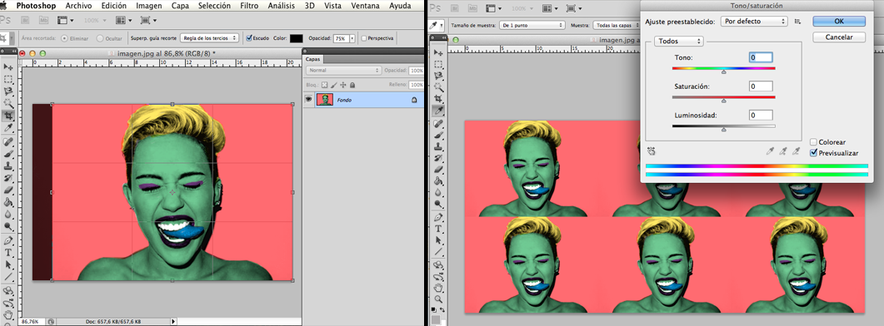Select the Lasso tool in right window toolbar

tap(438, 76)
